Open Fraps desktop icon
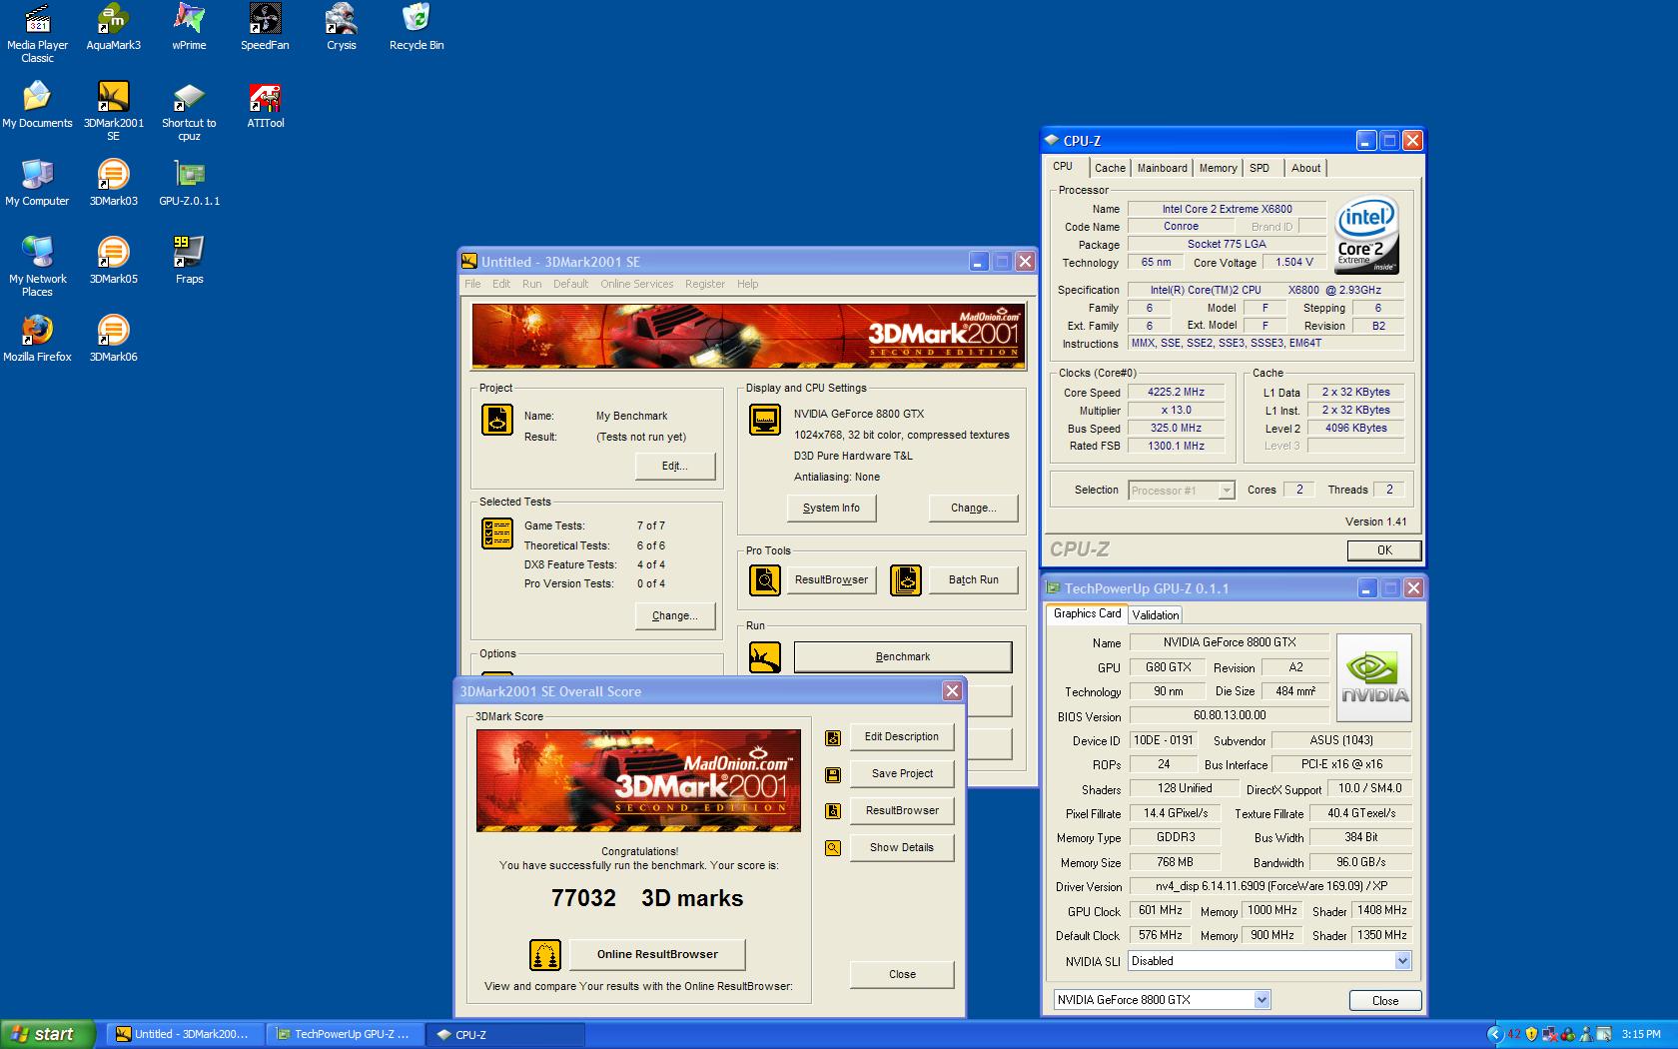 click(189, 262)
